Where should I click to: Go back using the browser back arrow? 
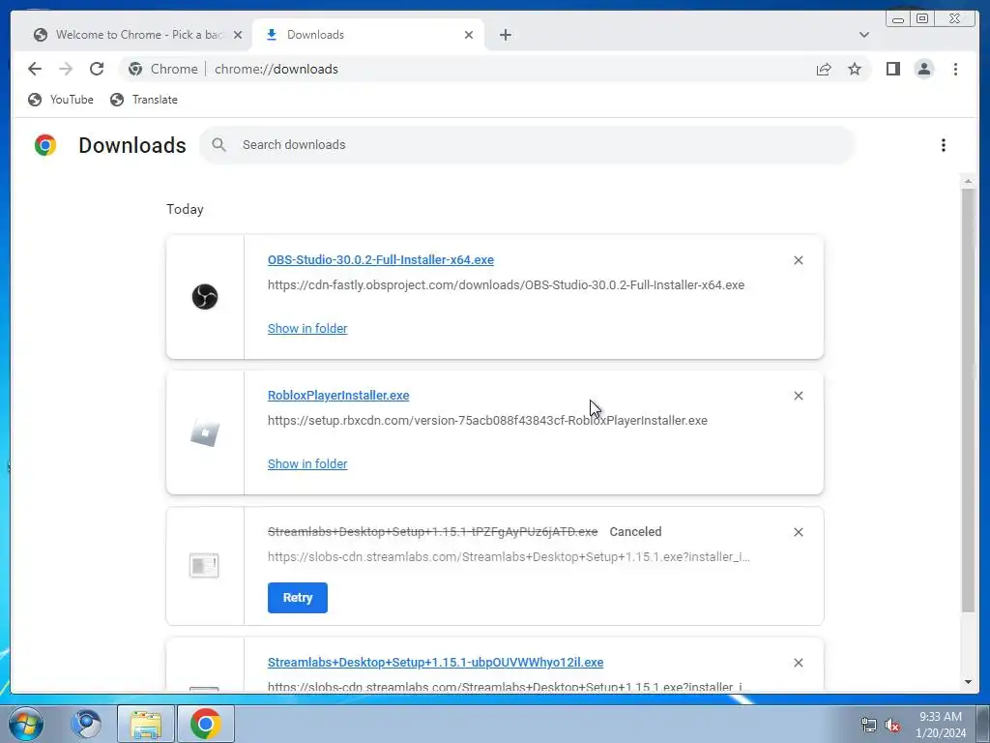point(35,69)
